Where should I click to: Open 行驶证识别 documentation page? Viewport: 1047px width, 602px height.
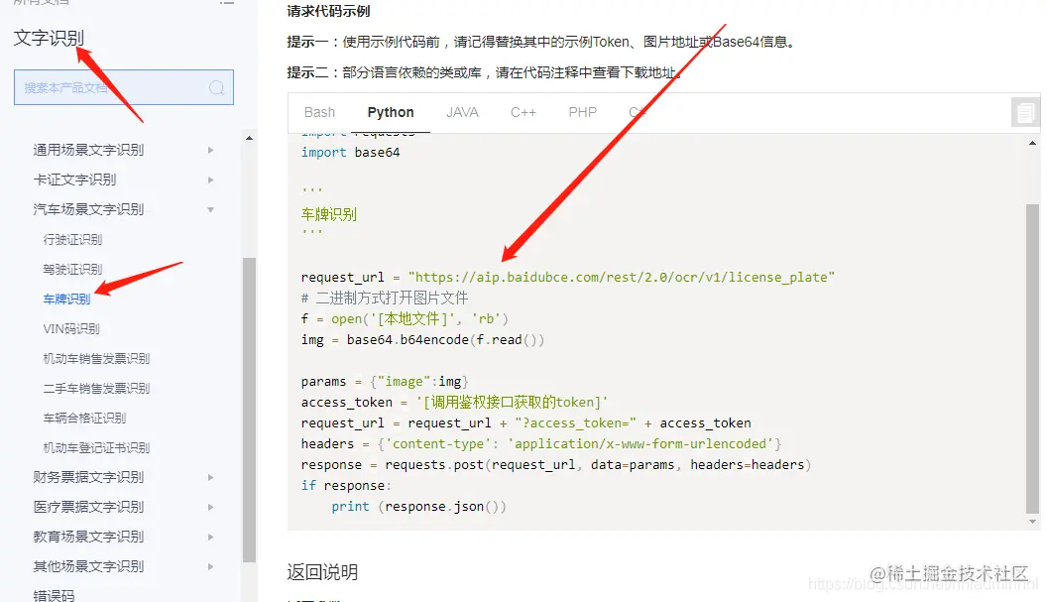pos(72,239)
